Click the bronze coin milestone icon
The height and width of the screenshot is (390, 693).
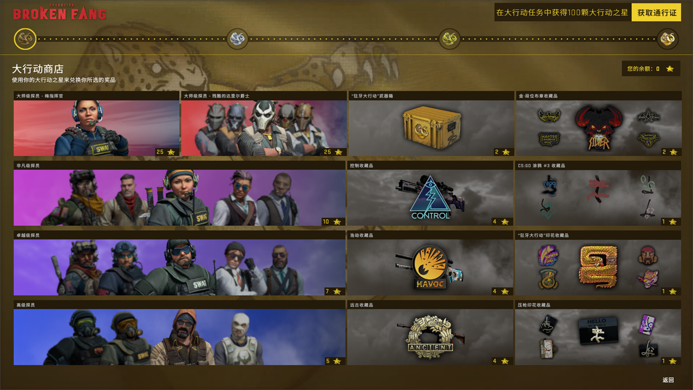click(25, 38)
